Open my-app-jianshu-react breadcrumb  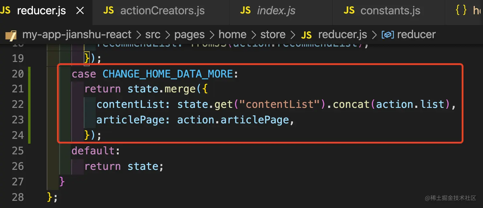tap(77, 34)
